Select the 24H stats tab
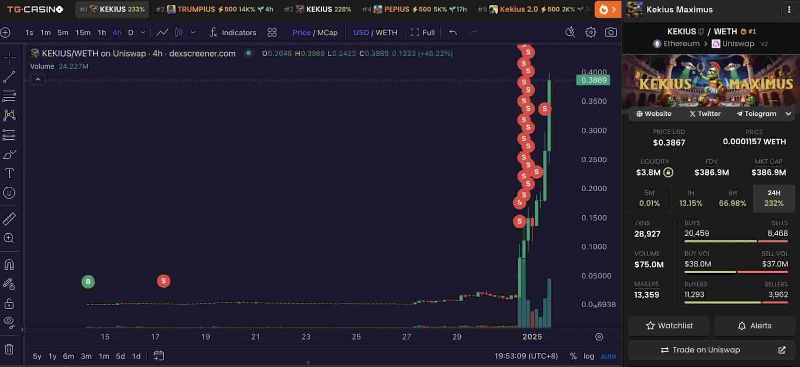 773,198
